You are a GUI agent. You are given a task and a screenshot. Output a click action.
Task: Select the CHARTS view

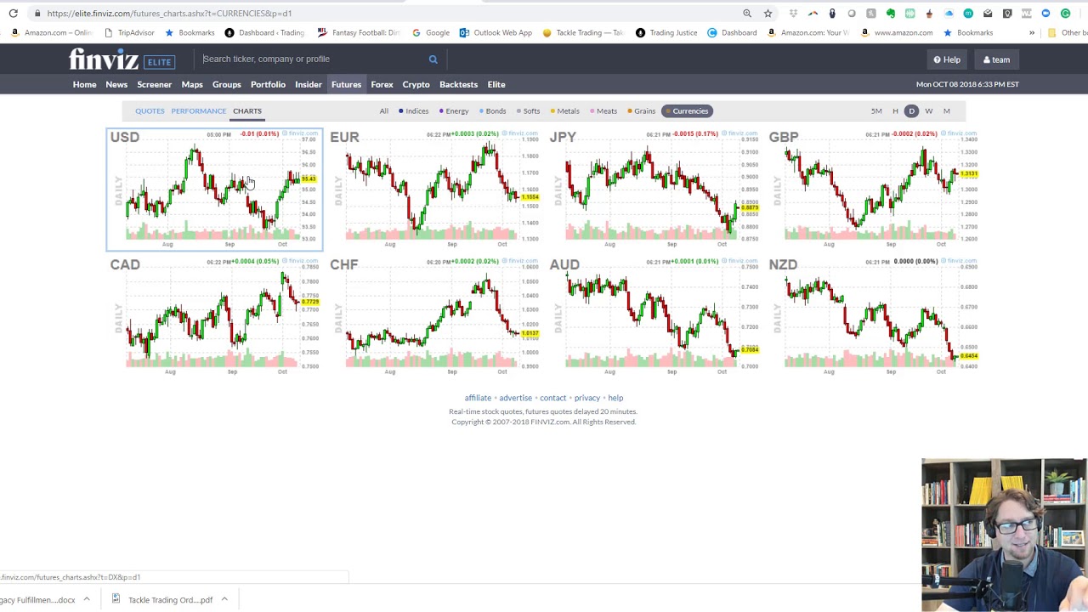click(247, 110)
